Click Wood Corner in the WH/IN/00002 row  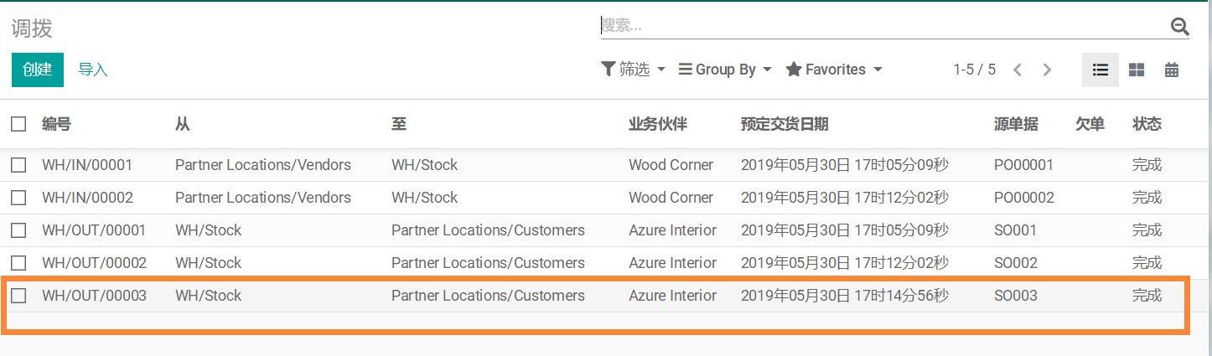(x=671, y=198)
